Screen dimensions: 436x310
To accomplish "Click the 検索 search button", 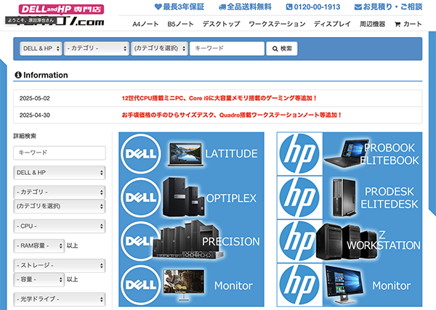I will [x=282, y=49].
